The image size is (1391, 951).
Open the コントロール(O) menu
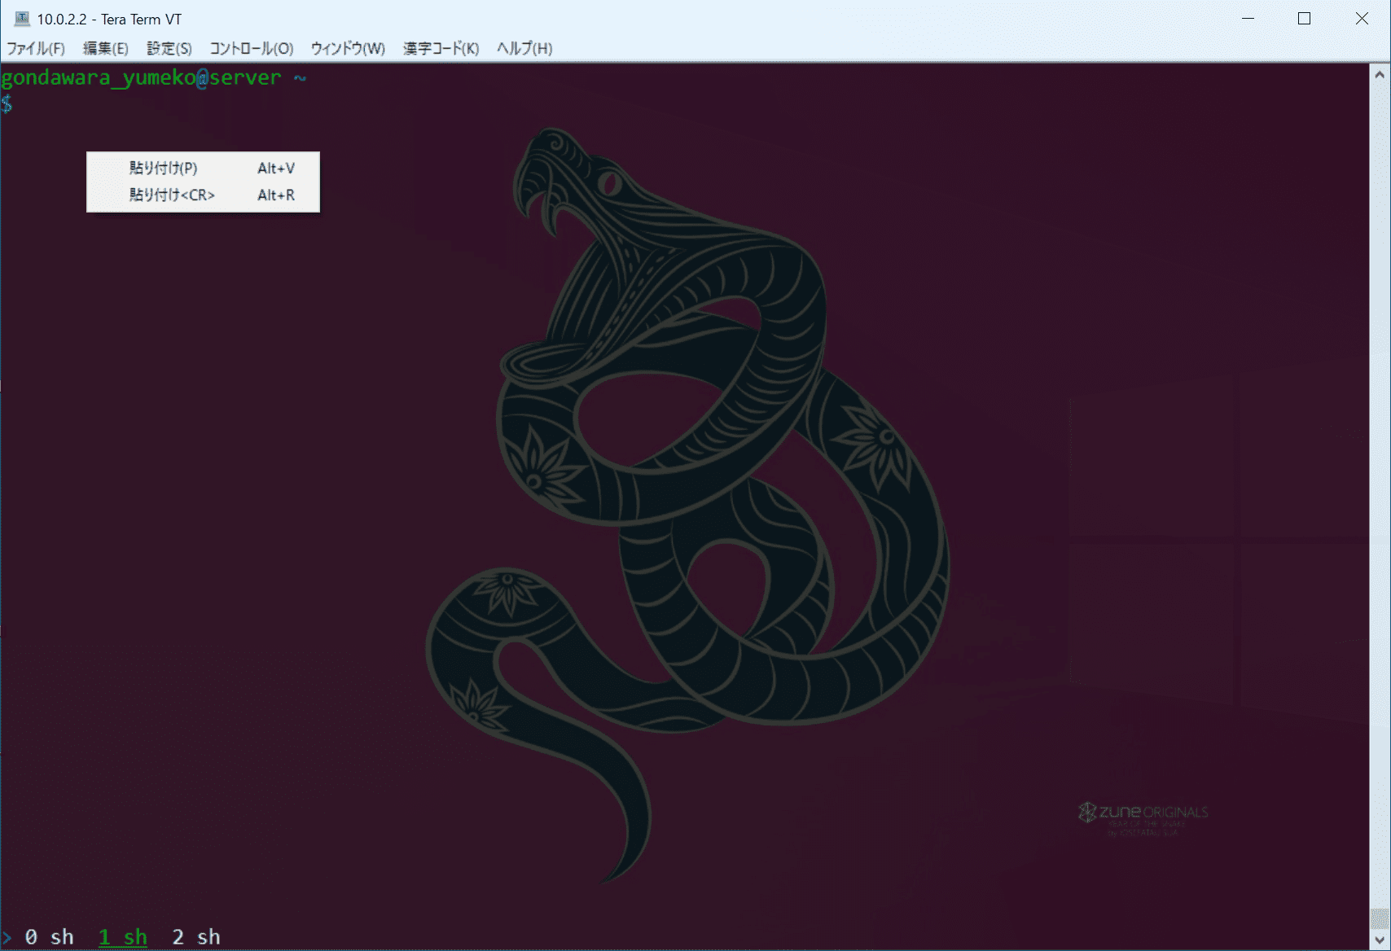click(252, 48)
